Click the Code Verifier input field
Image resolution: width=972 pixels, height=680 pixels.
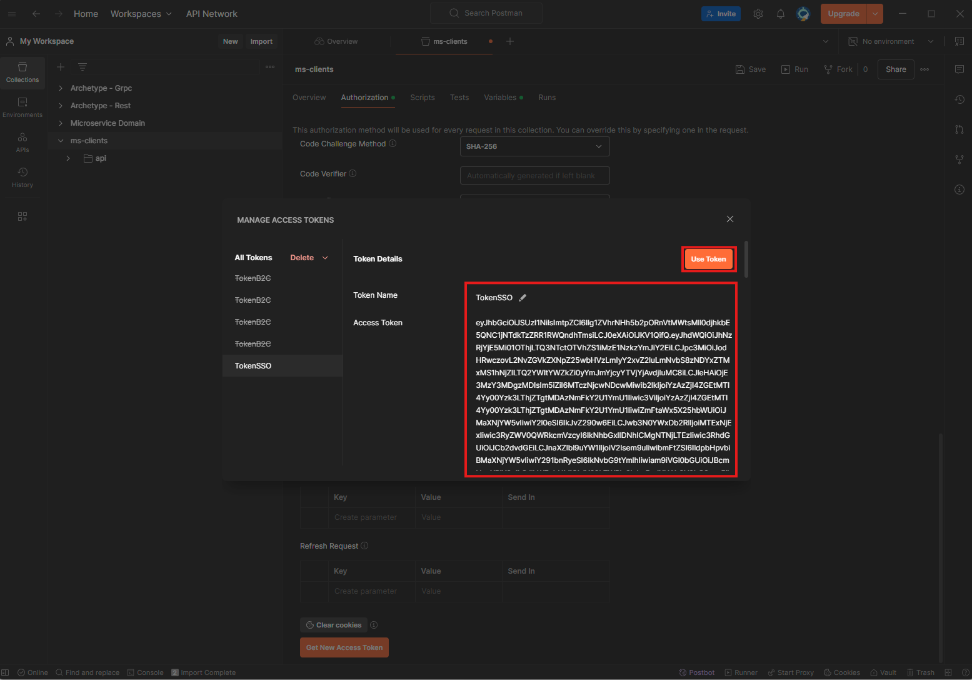[534, 176]
